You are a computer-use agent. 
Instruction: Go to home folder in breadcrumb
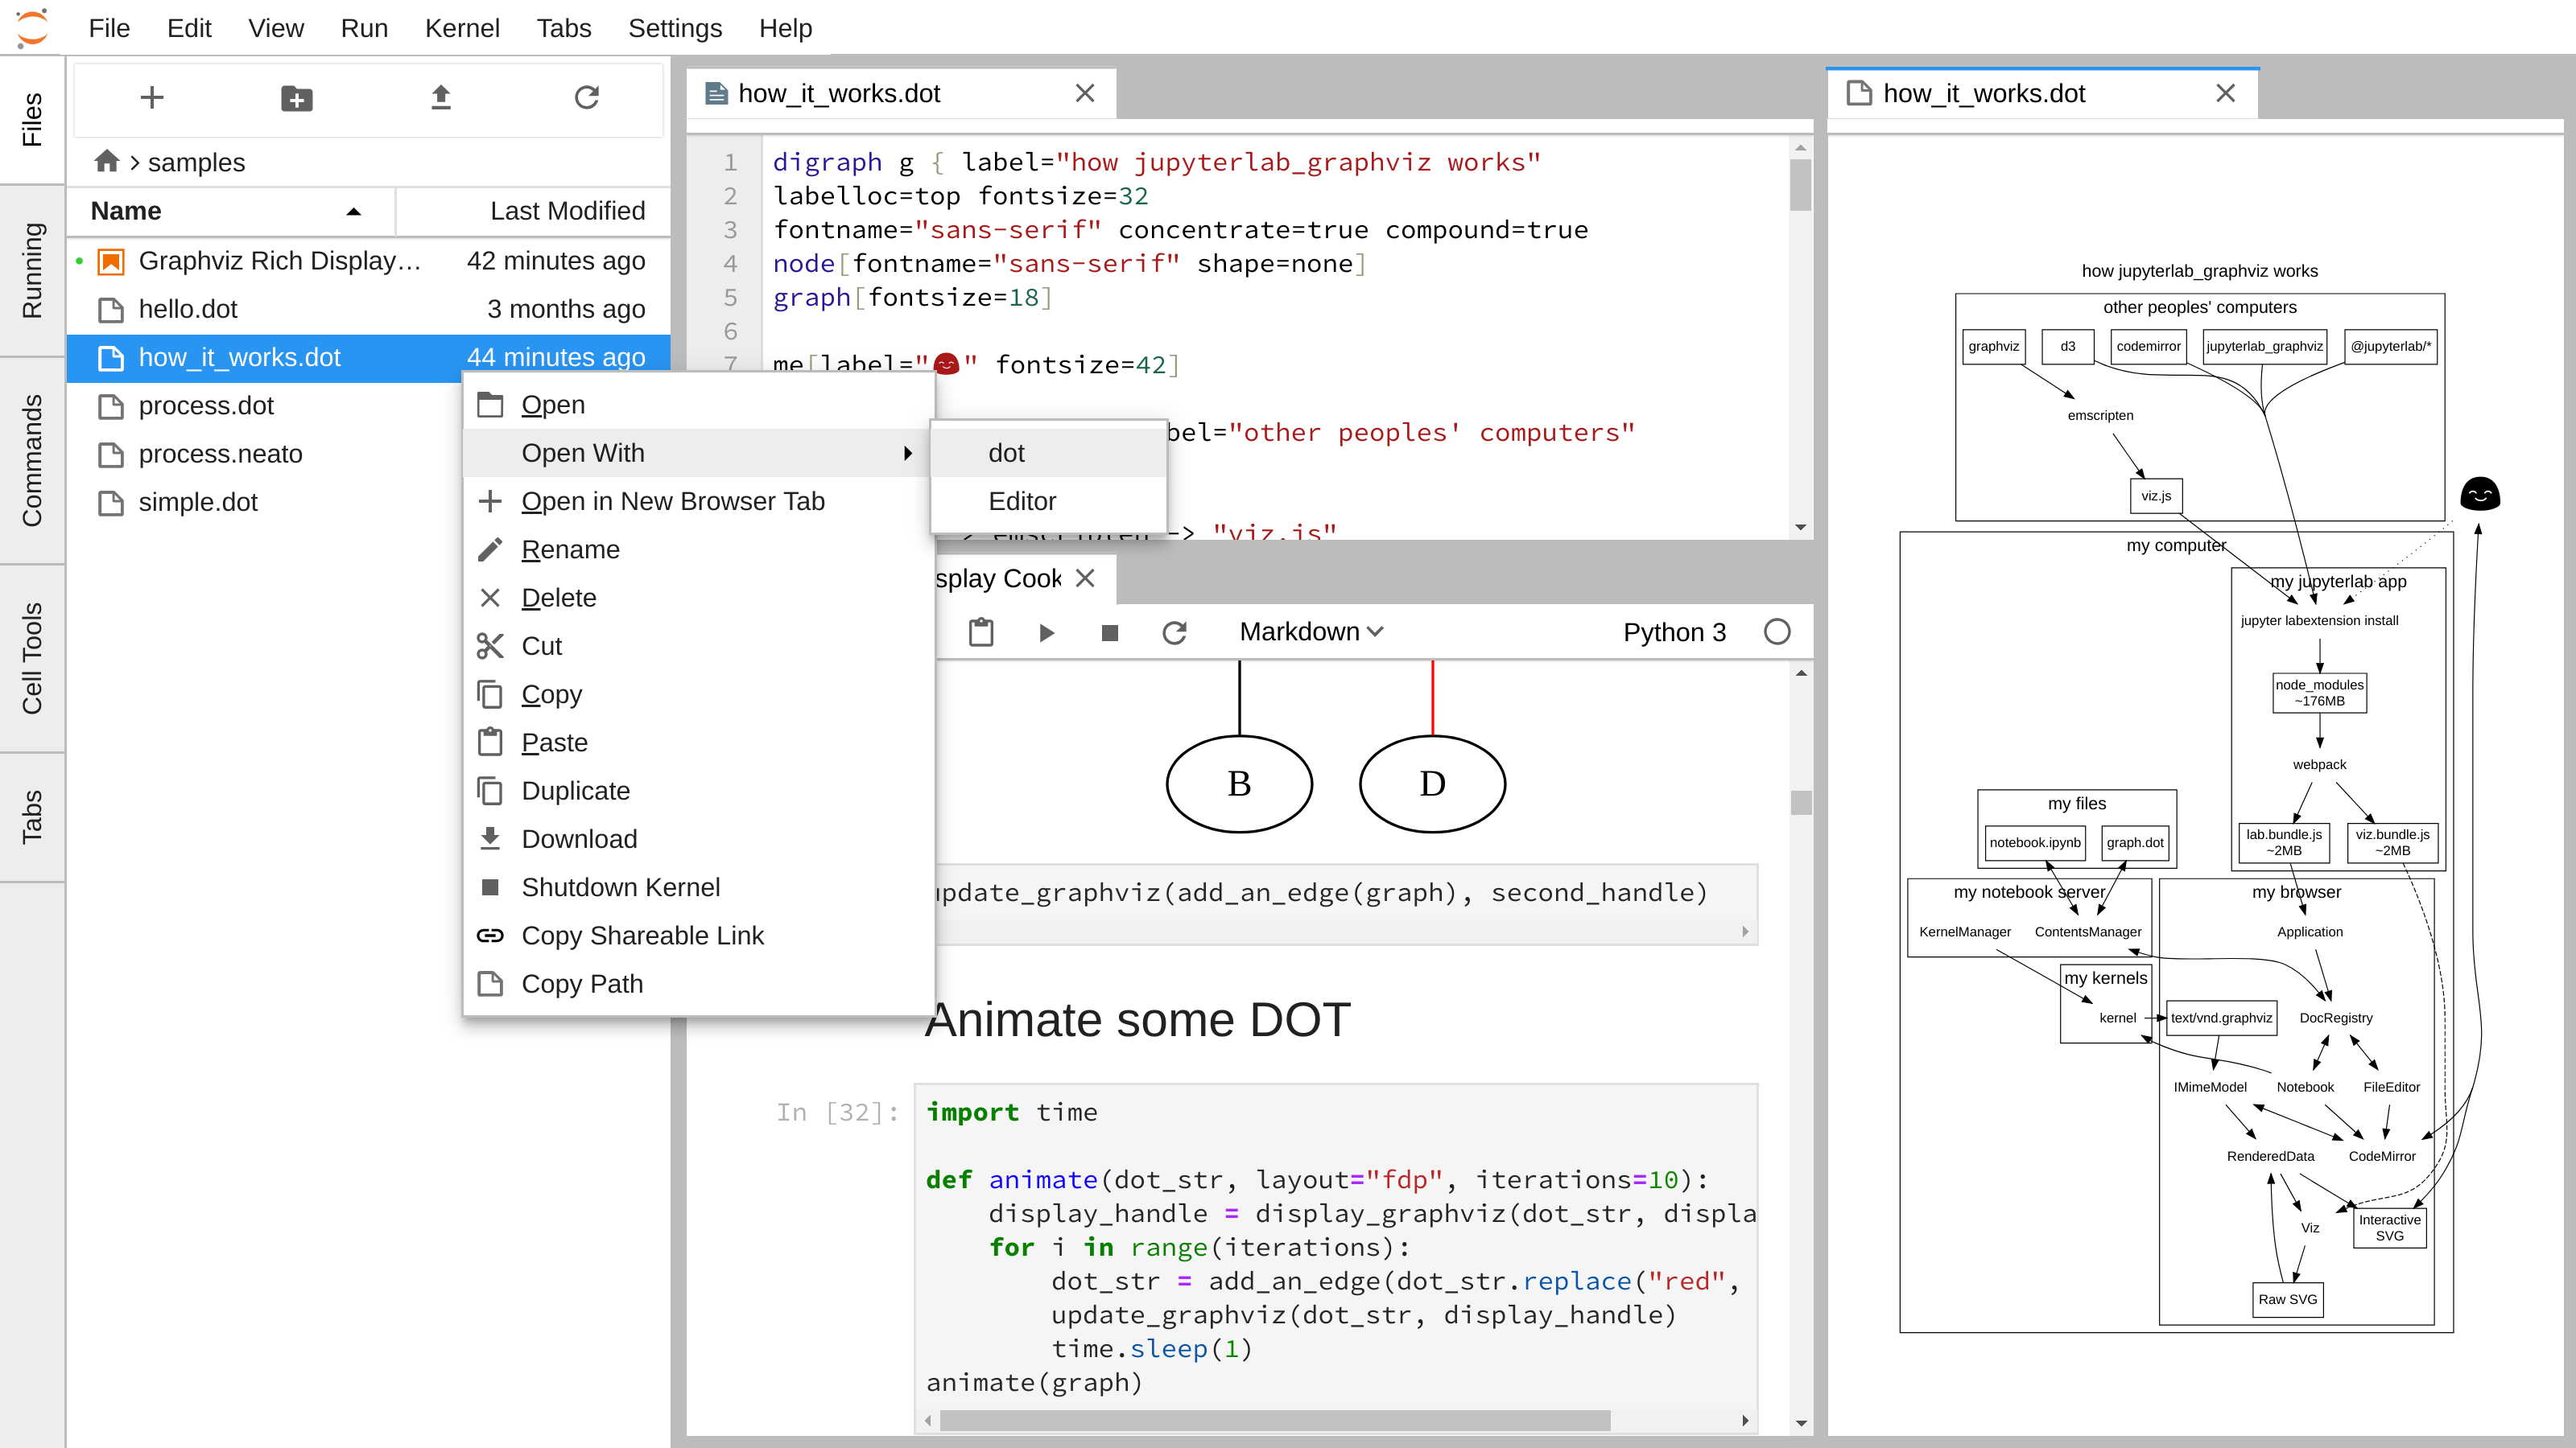(107, 161)
